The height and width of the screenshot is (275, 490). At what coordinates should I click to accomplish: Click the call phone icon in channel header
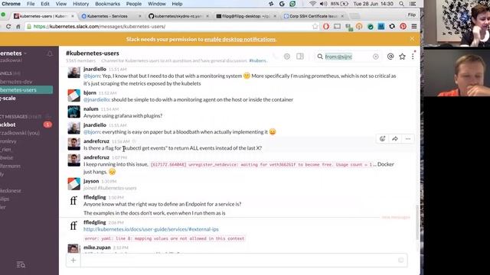tap(275, 57)
